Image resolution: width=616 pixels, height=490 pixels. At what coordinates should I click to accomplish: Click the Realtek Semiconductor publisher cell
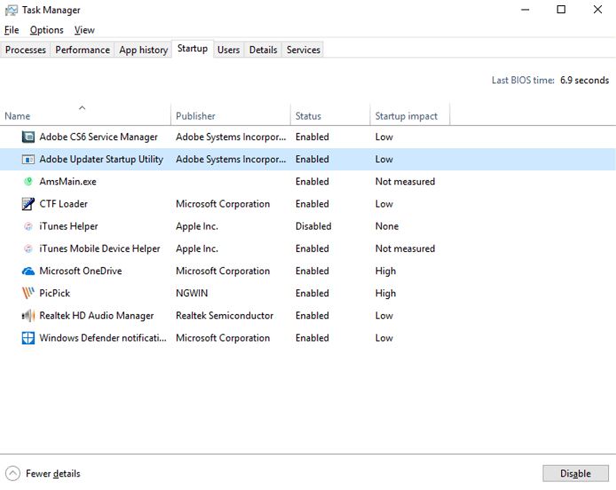pyautogui.click(x=225, y=315)
